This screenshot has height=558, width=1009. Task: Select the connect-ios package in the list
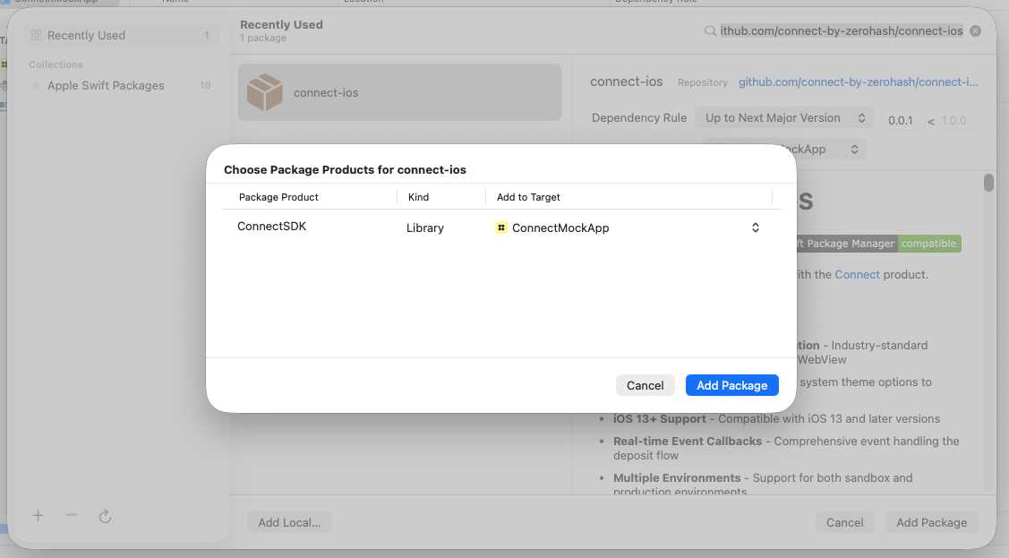[399, 92]
